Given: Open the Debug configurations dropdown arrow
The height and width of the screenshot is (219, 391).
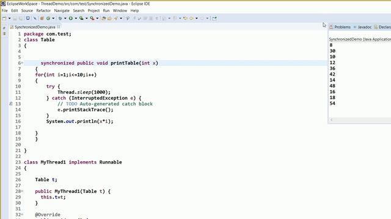Looking at the screenshot, I should click(x=65, y=18).
